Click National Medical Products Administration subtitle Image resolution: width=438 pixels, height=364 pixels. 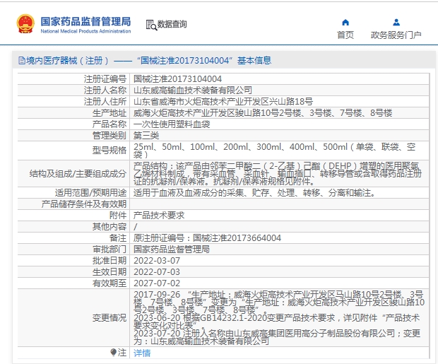[x=85, y=31]
